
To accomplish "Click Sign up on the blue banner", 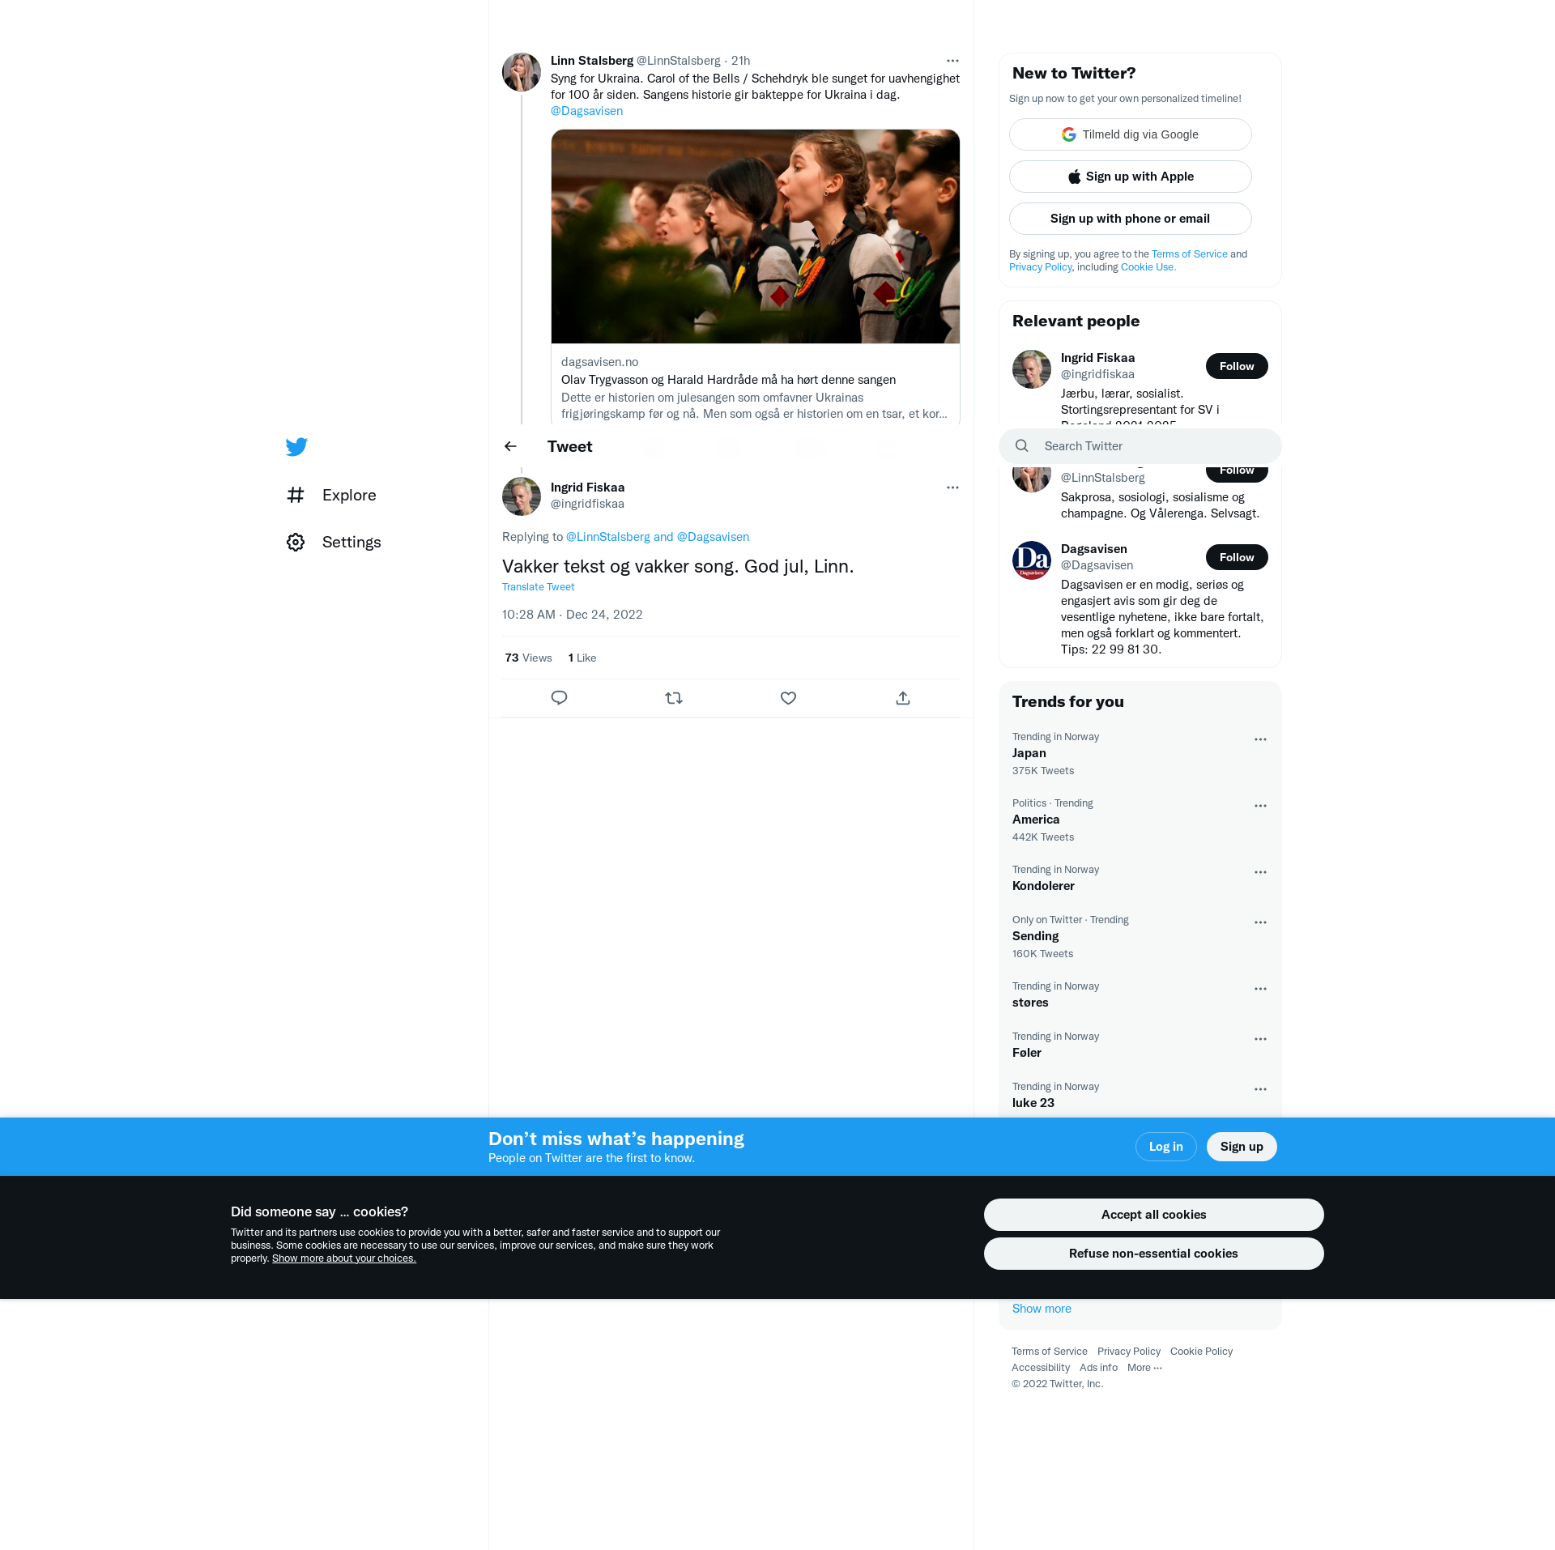I will click(x=1242, y=1147).
